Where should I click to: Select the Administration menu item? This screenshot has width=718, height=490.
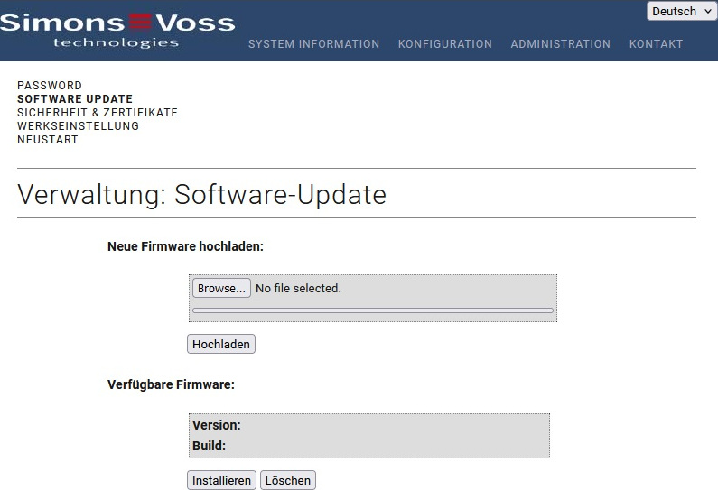560,44
